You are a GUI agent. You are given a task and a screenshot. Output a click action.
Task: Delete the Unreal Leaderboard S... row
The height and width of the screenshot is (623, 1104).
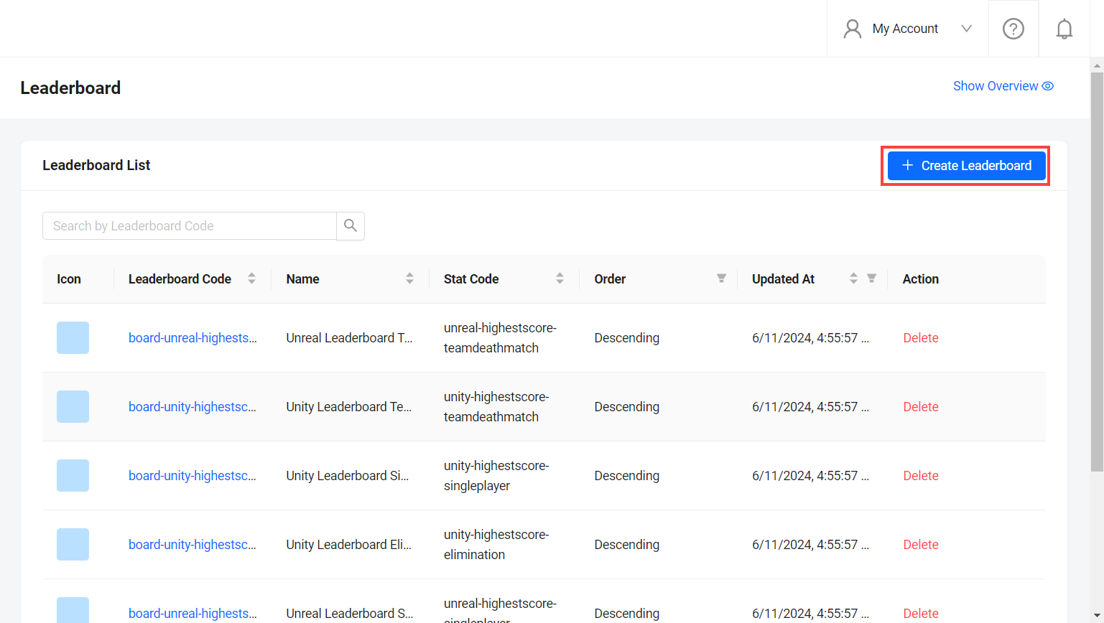921,614
